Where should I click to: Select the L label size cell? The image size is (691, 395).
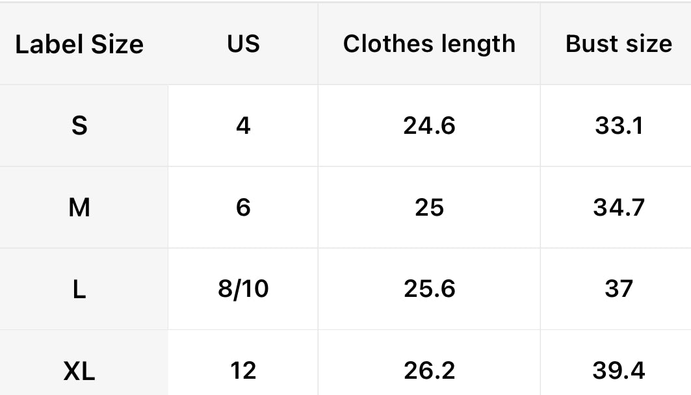click(x=79, y=289)
